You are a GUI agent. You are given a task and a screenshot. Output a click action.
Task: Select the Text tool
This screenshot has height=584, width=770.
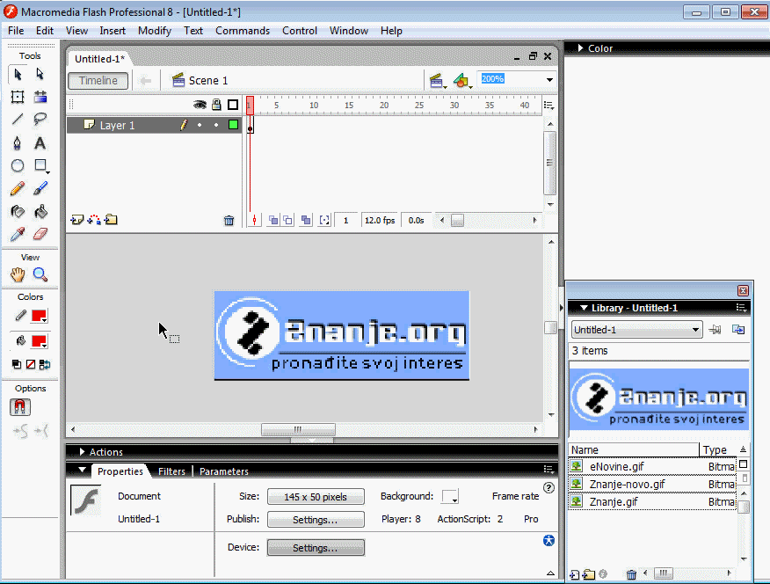40,143
